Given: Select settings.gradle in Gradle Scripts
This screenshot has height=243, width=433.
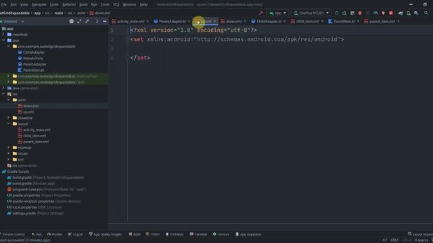Looking at the screenshot, I should [x=24, y=213].
